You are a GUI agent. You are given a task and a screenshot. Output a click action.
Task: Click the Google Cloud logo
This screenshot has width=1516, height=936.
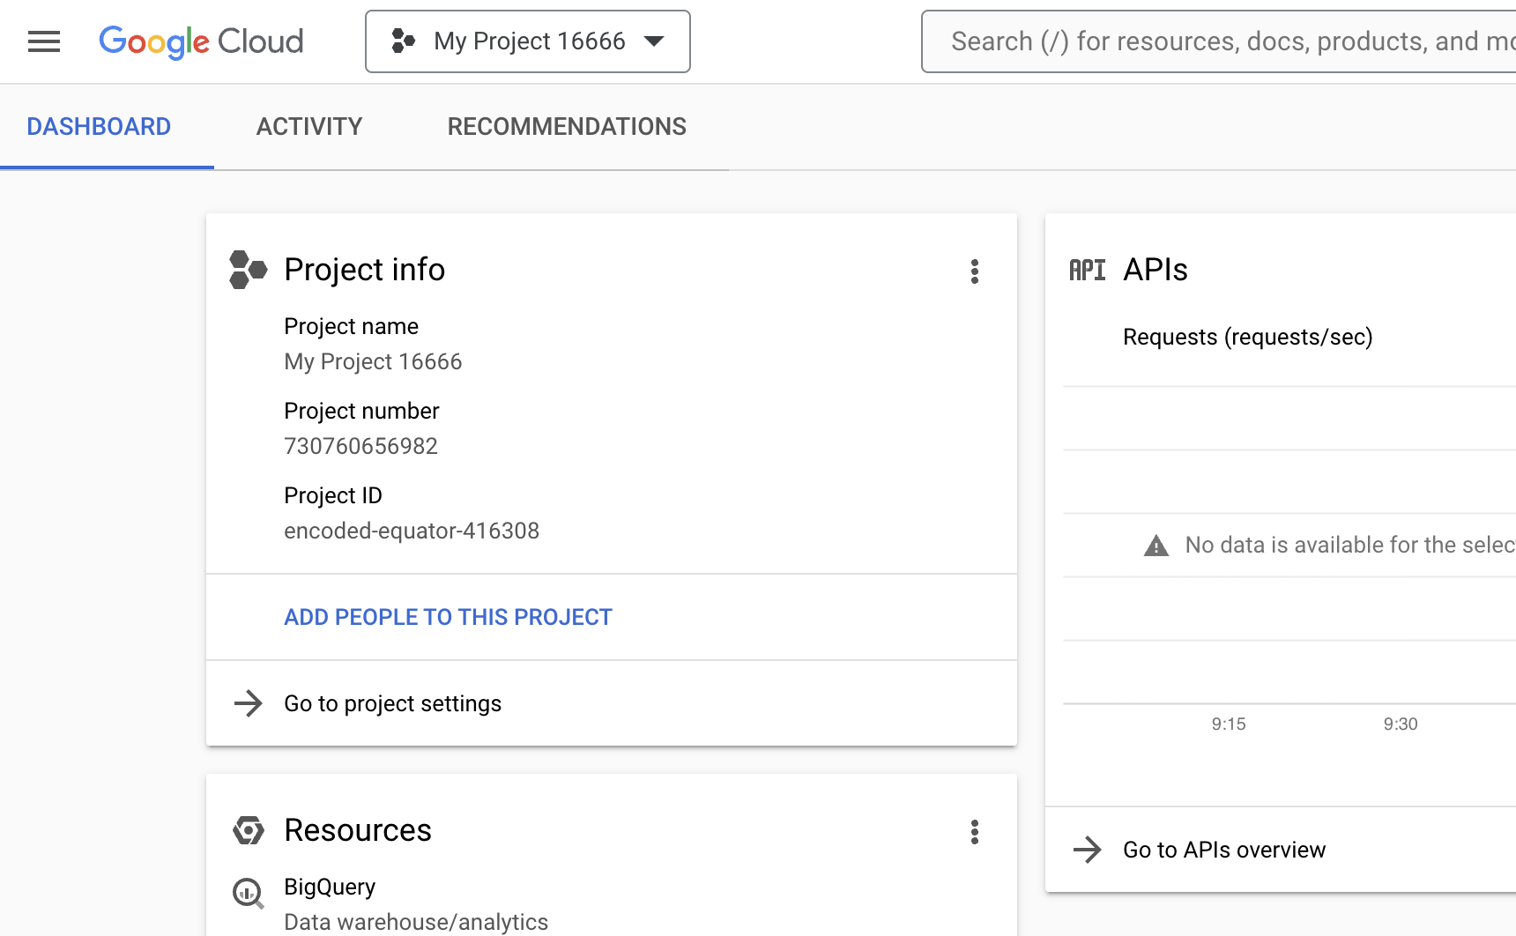click(201, 41)
